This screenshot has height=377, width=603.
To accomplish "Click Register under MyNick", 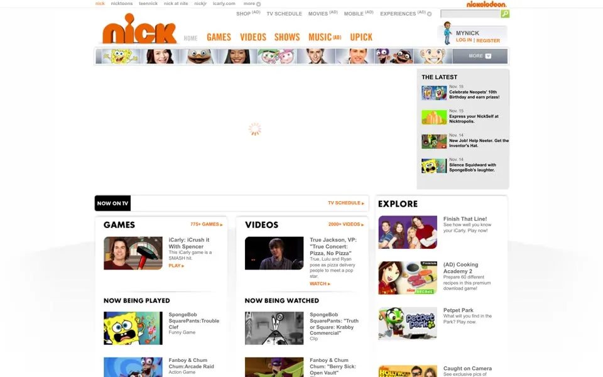I will click(x=488, y=40).
